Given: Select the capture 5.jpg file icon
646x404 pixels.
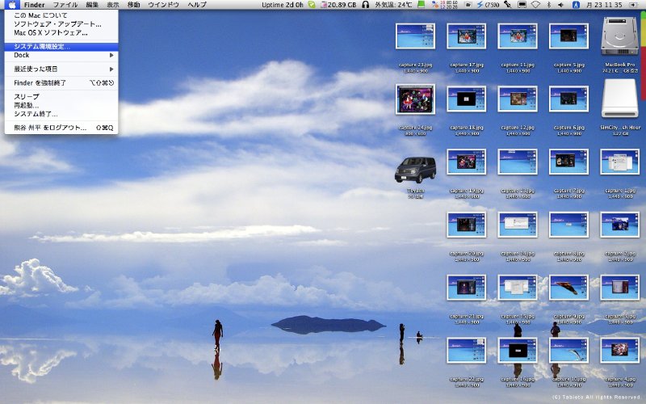Looking at the screenshot, I should coord(568,36).
